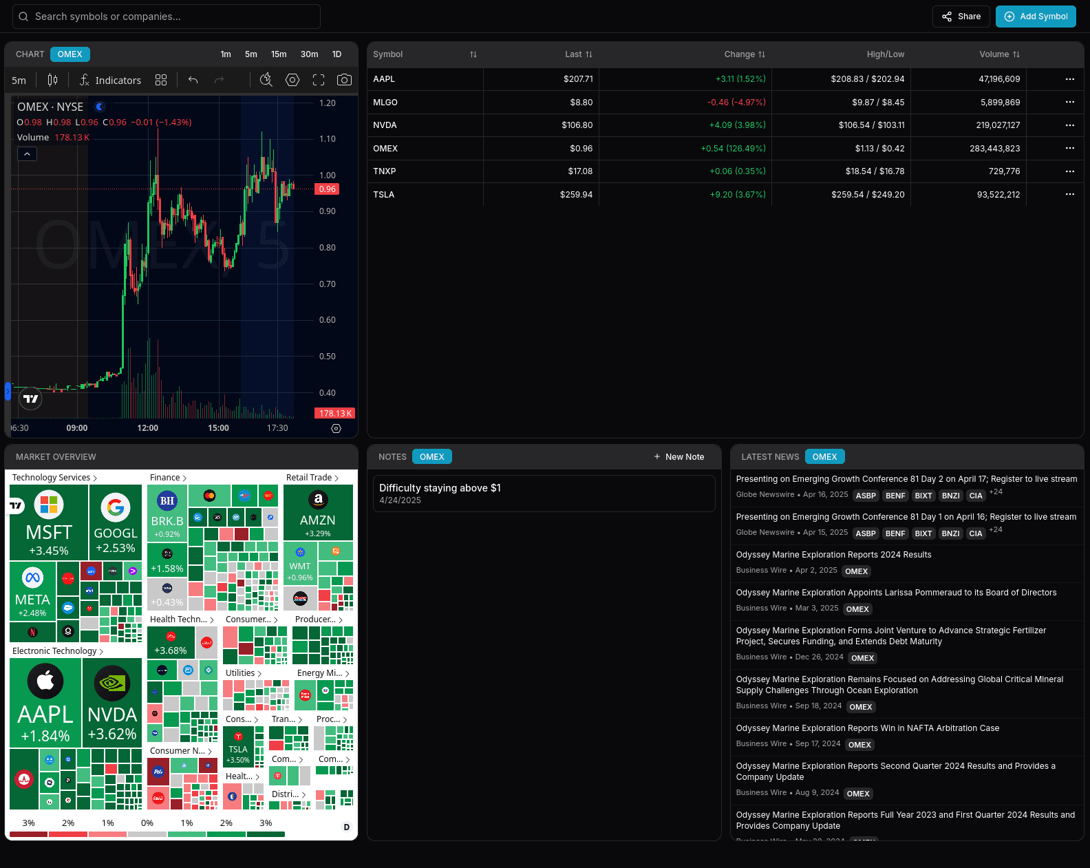The height and width of the screenshot is (868, 1090).
Task: Enter fullscreen chart mode
Action: point(319,80)
